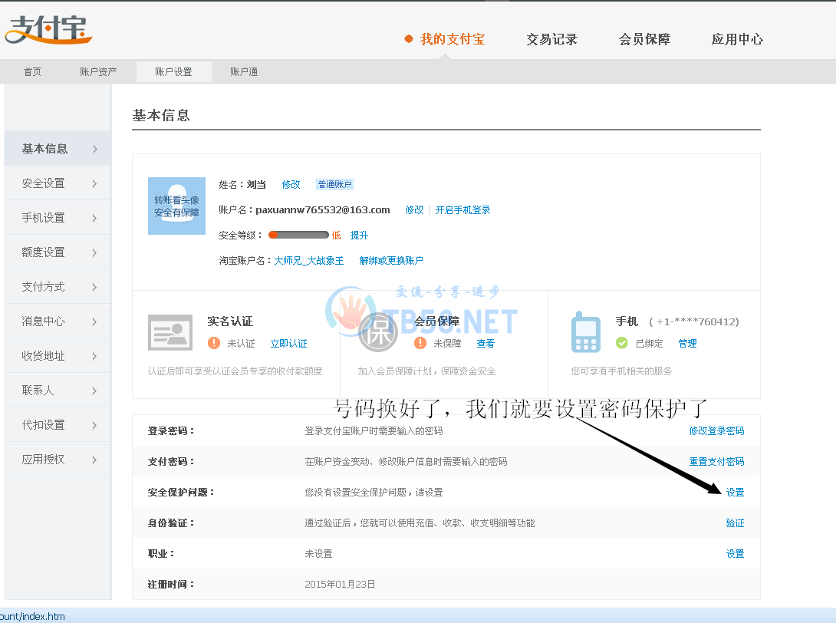The image size is (836, 623).
Task: Click 验证 in the 身份验证 row
Action: (736, 523)
